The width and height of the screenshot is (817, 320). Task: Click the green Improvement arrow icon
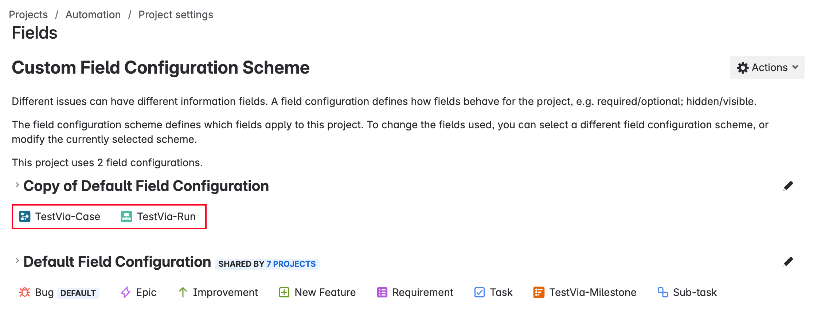(x=183, y=292)
